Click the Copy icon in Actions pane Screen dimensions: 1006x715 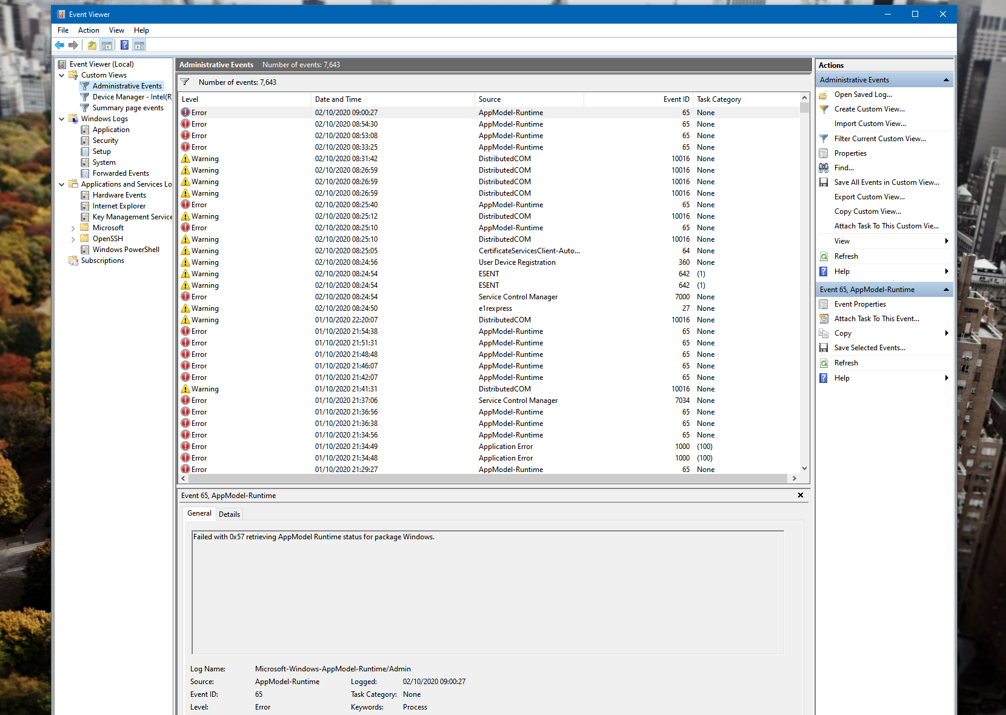[x=824, y=333]
